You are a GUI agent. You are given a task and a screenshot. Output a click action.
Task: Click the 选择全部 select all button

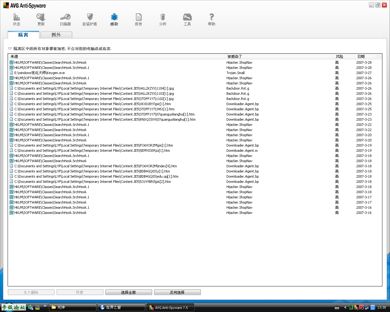(x=129, y=292)
